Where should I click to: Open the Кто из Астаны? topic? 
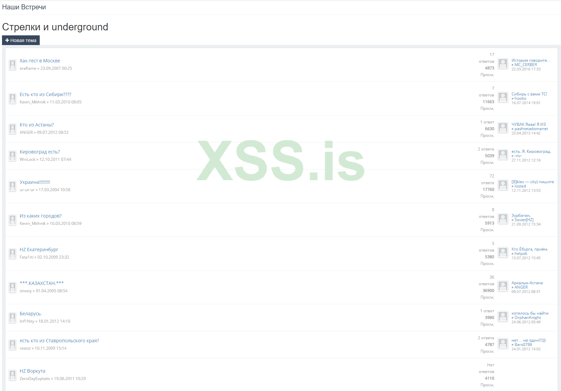pyautogui.click(x=37, y=125)
